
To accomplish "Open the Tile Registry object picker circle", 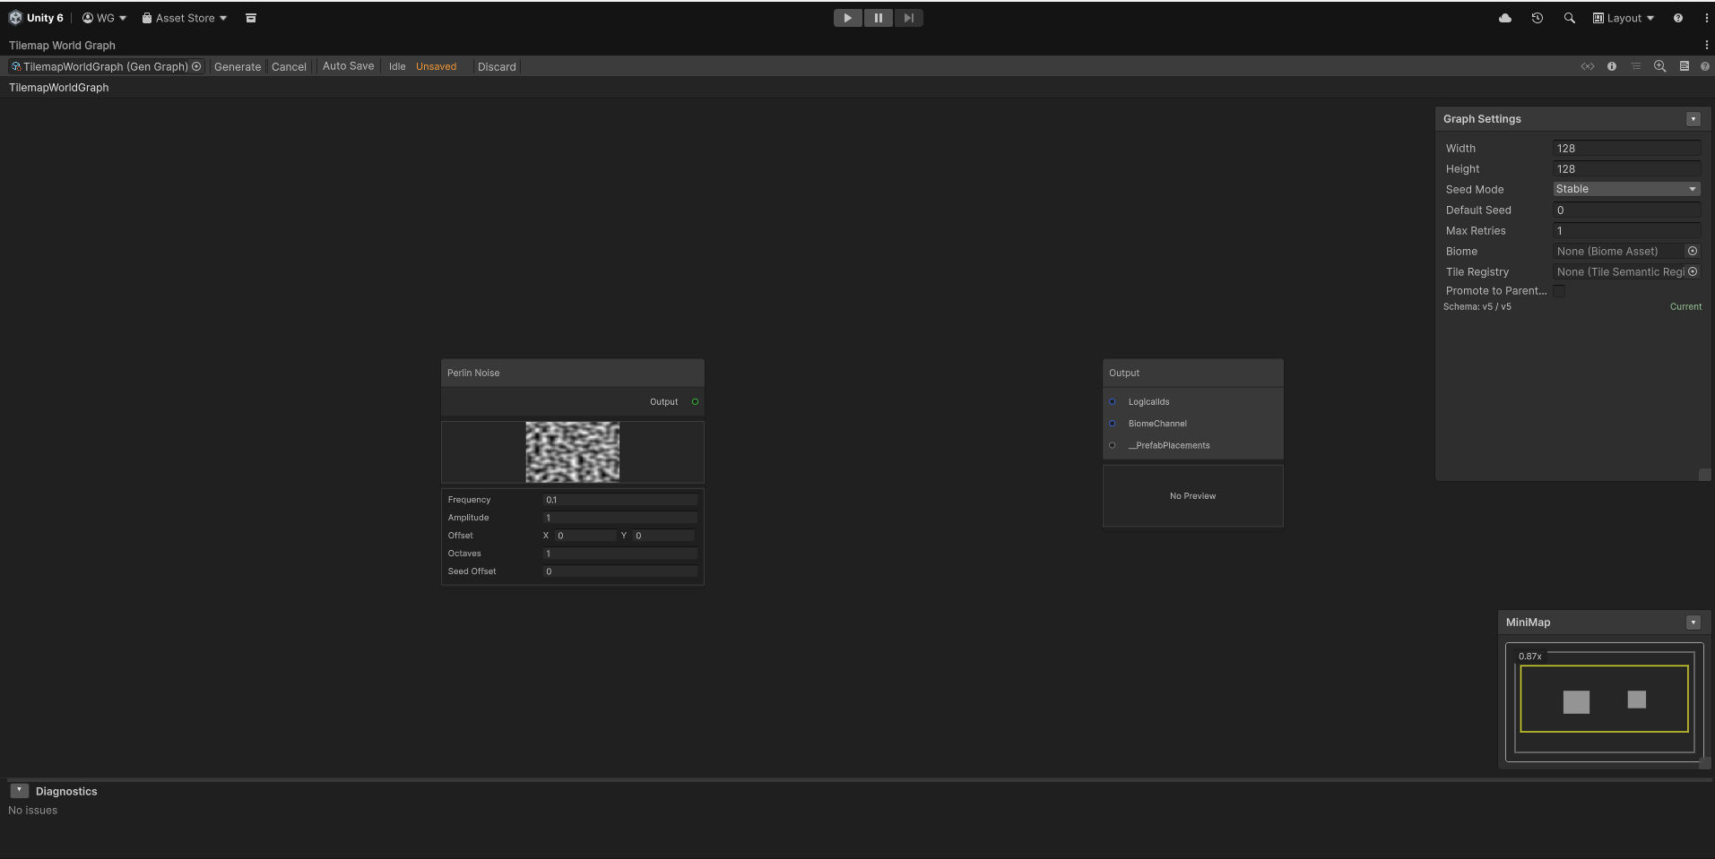I will 1693,271.
